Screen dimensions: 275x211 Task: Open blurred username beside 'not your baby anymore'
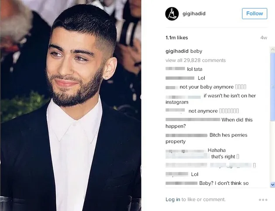pos(171,87)
